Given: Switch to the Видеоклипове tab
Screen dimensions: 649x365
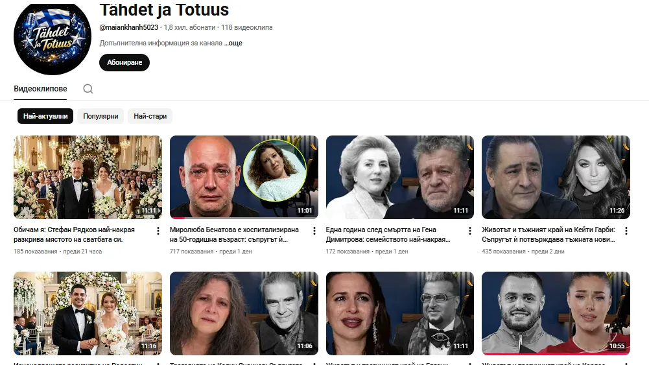Looking at the screenshot, I should tap(40, 89).
